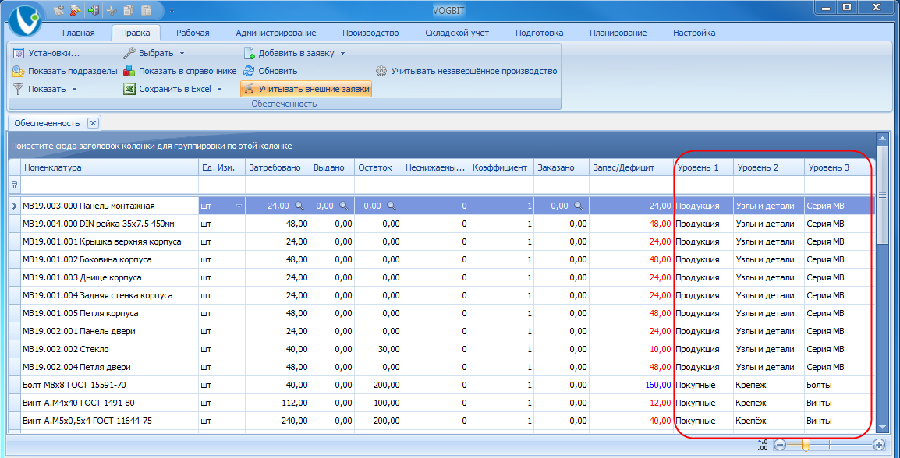
Task: Click the decimal places icon in status bar
Action: pos(763,444)
